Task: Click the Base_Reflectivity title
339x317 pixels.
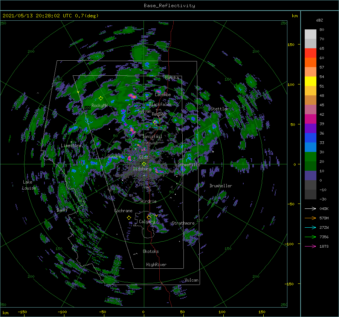Action: [169, 6]
